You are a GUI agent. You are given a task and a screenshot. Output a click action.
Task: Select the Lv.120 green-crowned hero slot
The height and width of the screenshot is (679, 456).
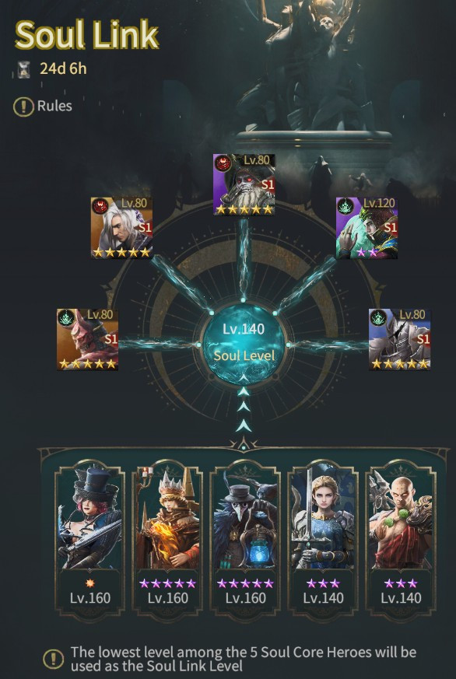coord(367,228)
